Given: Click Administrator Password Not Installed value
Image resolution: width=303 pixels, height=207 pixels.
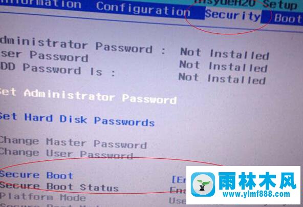Looking at the screenshot, I should coord(225,54).
